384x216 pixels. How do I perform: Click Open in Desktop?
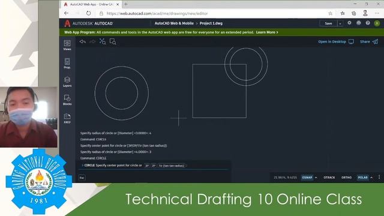336,41
